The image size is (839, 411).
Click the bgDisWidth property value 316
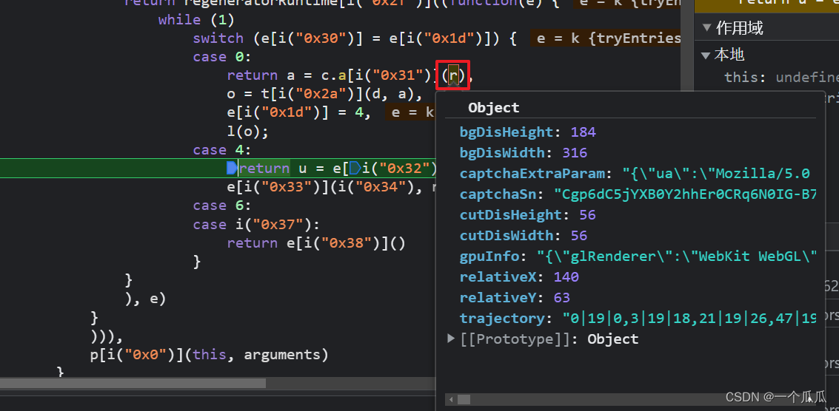click(x=575, y=153)
